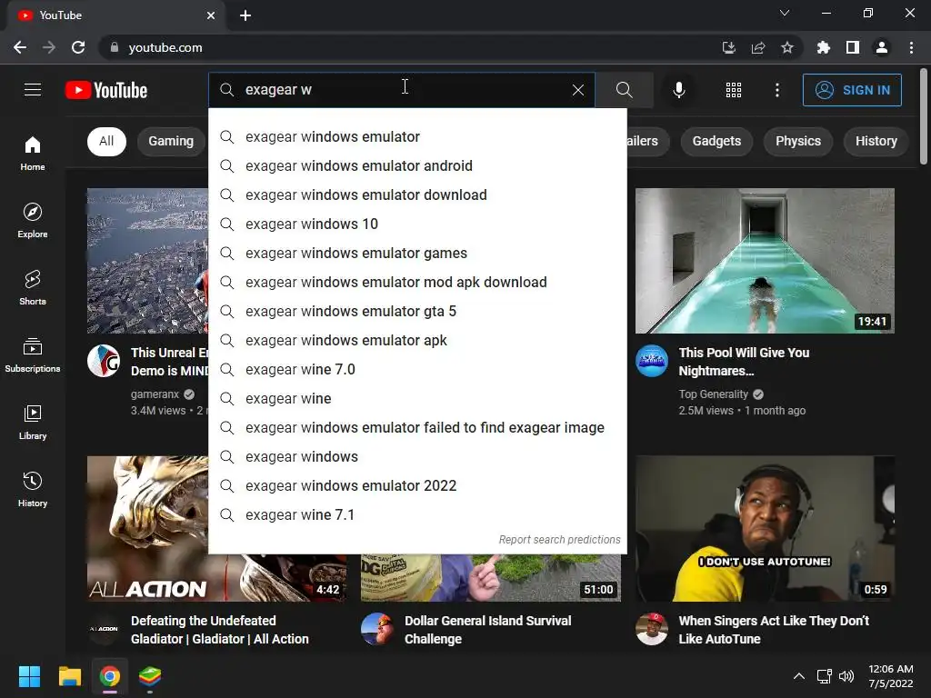Viewport: 931px width, 698px height.
Task: Reload the page with the refresh icon
Action: 78,47
